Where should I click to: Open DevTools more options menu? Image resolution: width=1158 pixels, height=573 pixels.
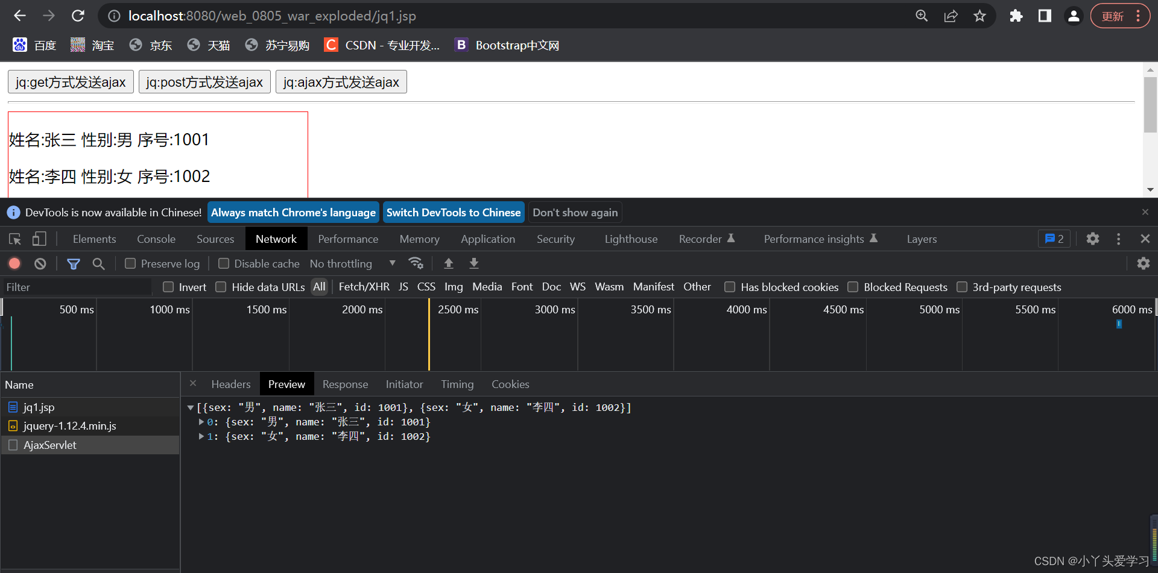(x=1119, y=239)
